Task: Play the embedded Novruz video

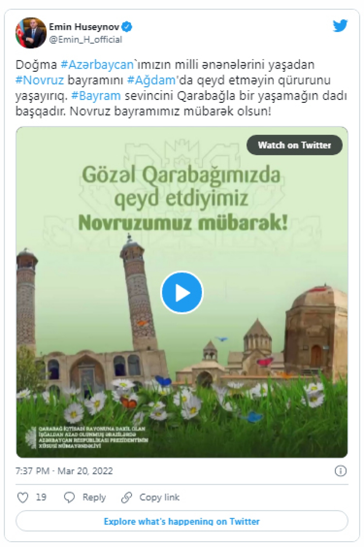Action: click(x=182, y=292)
